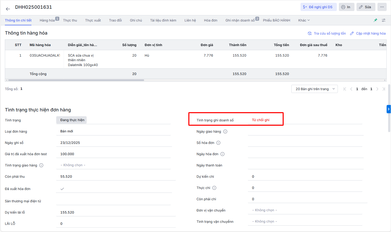This screenshot has width=391, height=232.
Task: Click info icon next to Thực chi
Action: pyautogui.click(x=214, y=188)
